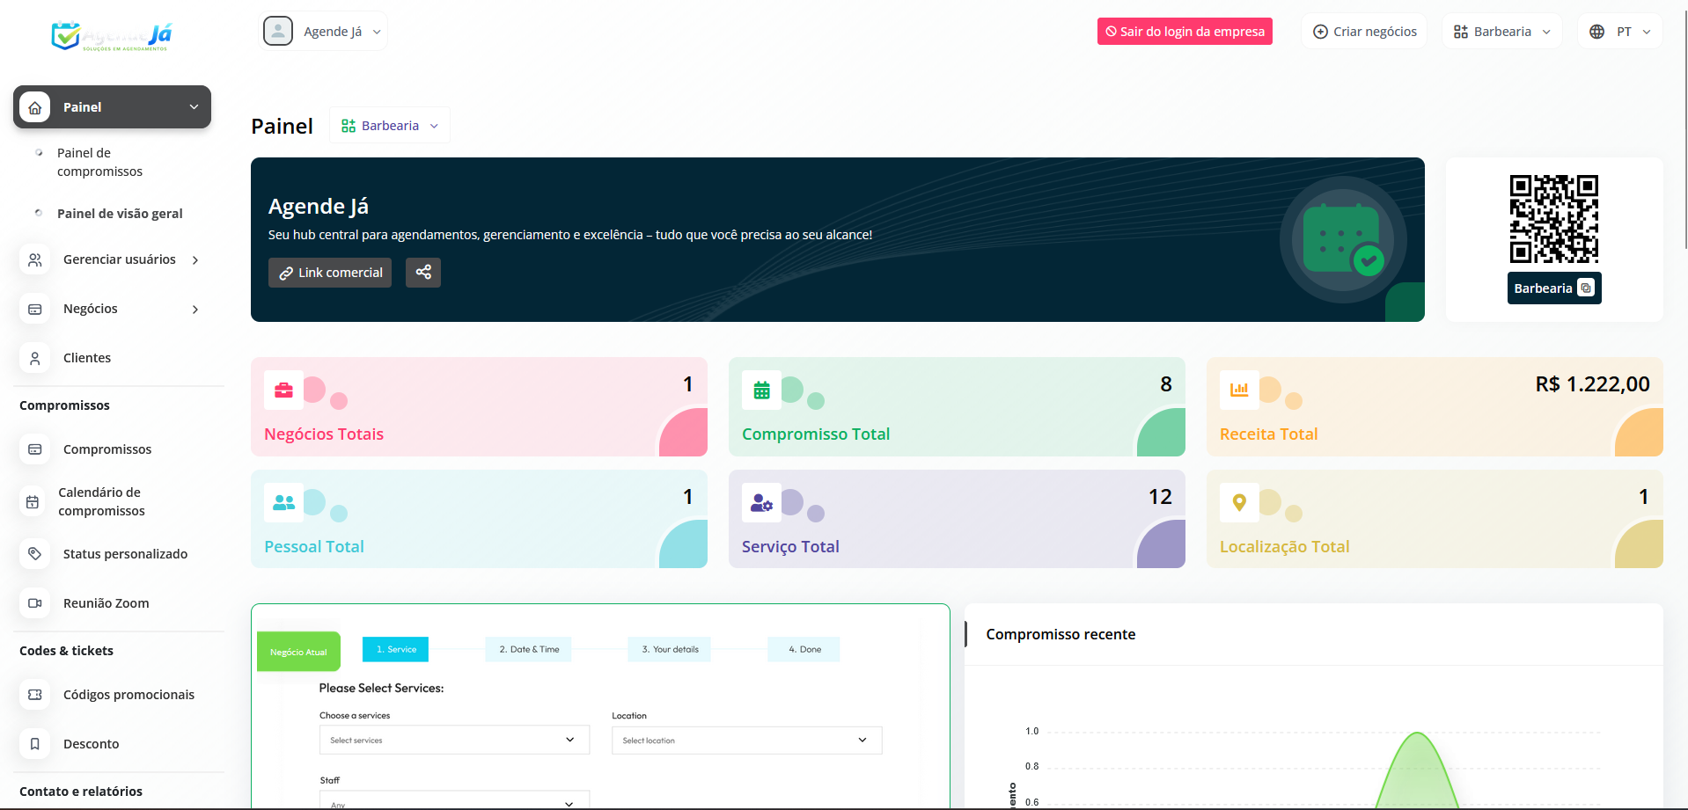Click the Códigos promocionais ticket icon
The height and width of the screenshot is (810, 1688).
point(35,695)
